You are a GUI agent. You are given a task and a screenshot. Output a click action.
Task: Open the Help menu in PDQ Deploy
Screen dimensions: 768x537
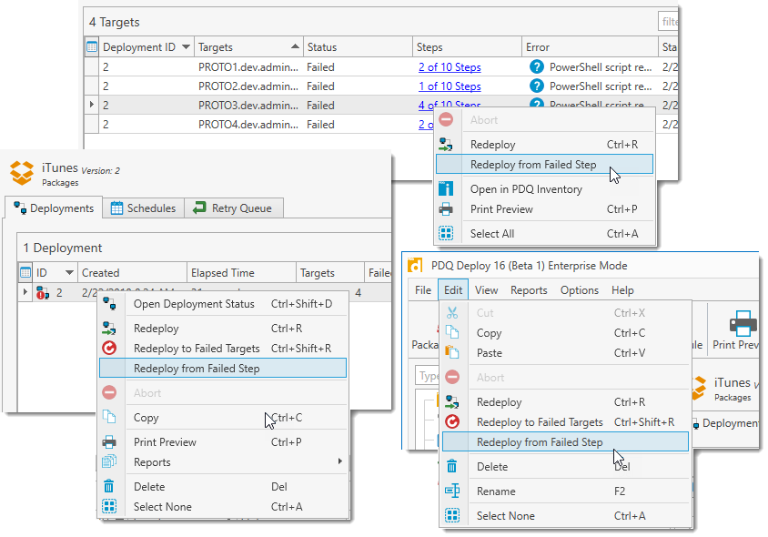(622, 290)
